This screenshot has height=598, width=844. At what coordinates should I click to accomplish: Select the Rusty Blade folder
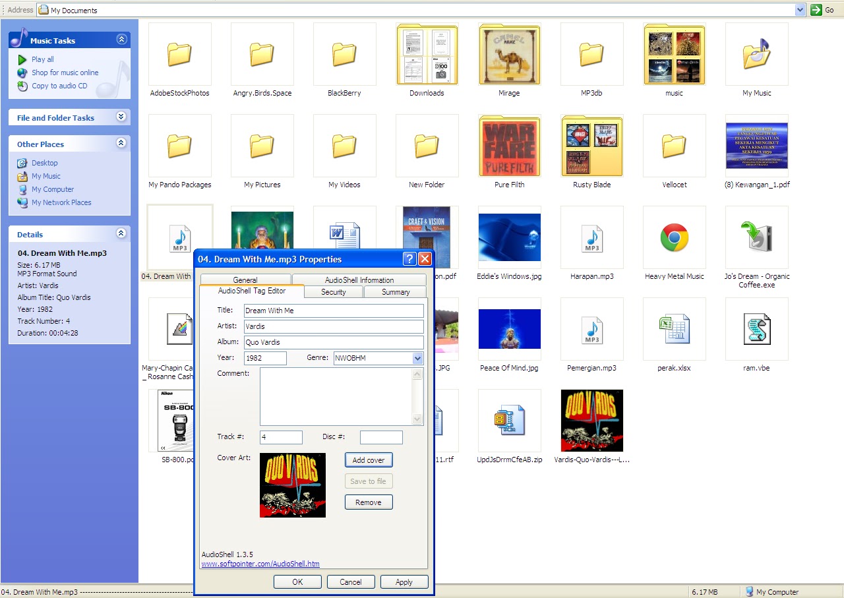point(591,146)
